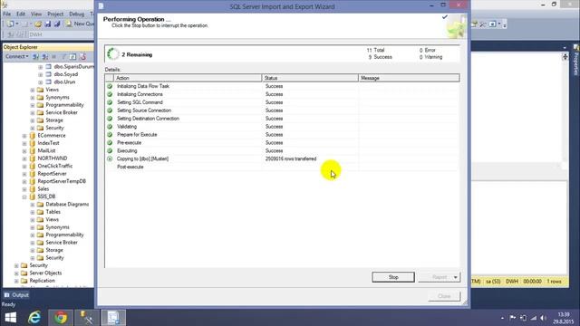580x326 pixels.
Task: Click the Save disk icon in toolbar
Action: coord(48,24)
